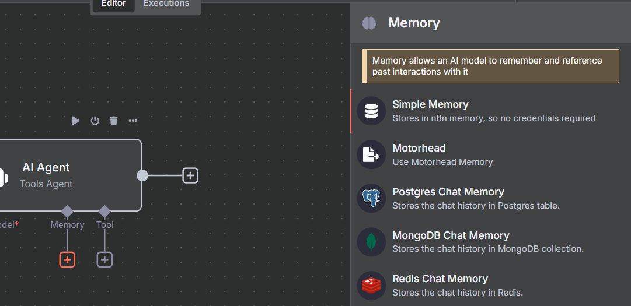Choose Postgres Chat Memory option
Image resolution: width=631 pixels, height=306 pixels.
tap(490, 198)
